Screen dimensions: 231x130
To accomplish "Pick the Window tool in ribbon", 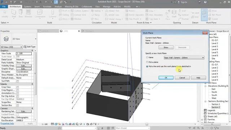I will coord(28,14).
